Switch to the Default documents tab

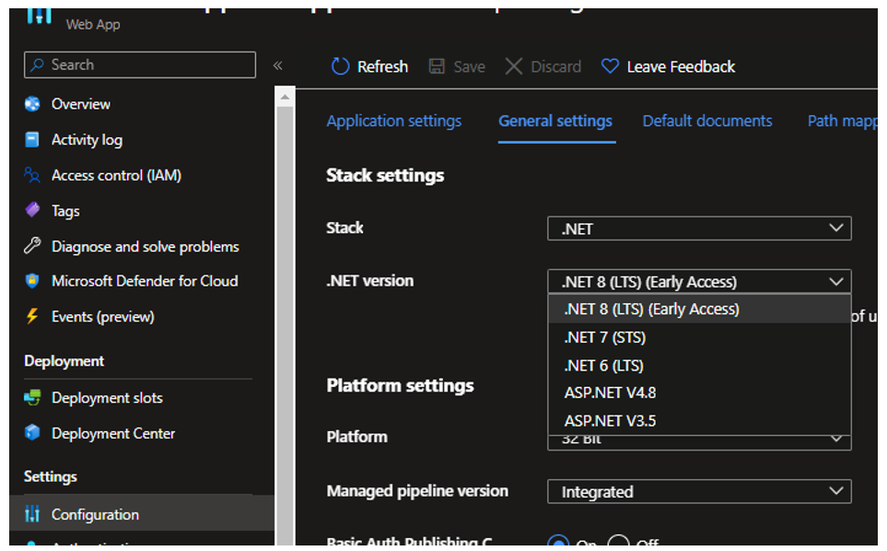tap(706, 121)
